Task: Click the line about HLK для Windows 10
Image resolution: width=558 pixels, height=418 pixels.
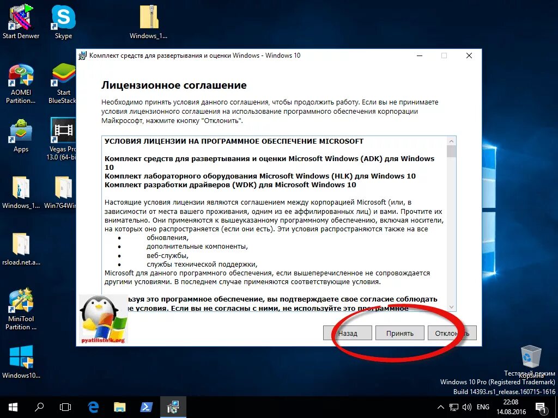Action: 260,176
